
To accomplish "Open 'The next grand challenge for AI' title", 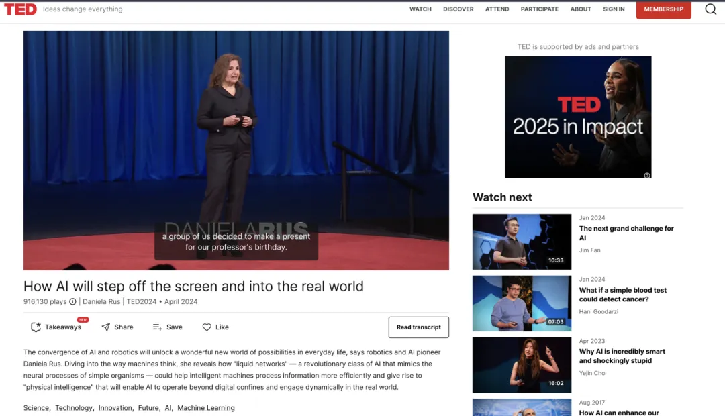I will coord(626,233).
